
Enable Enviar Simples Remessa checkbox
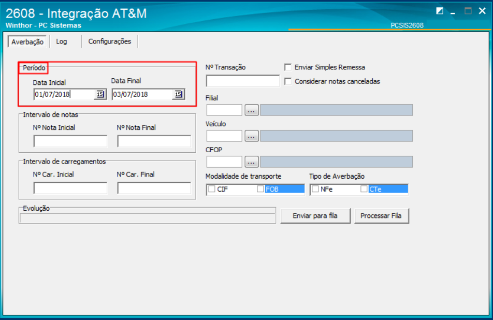point(288,67)
